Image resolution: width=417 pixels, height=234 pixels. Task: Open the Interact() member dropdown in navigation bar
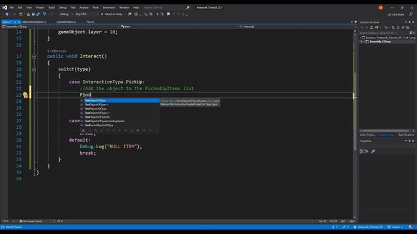click(x=297, y=27)
